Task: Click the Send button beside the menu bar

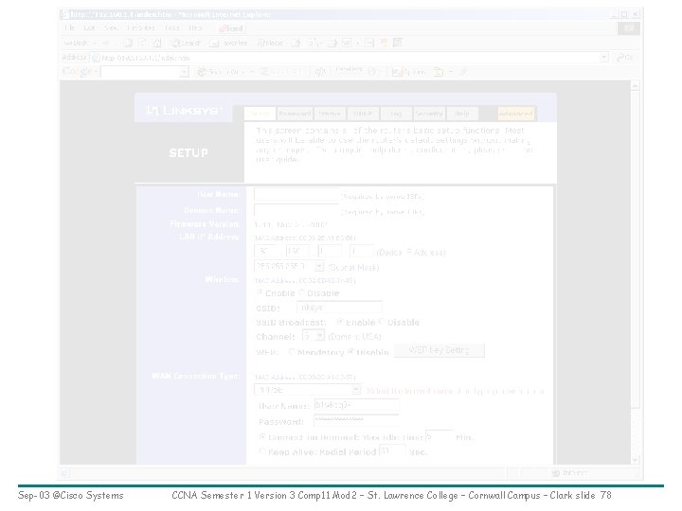Action: coord(231,28)
